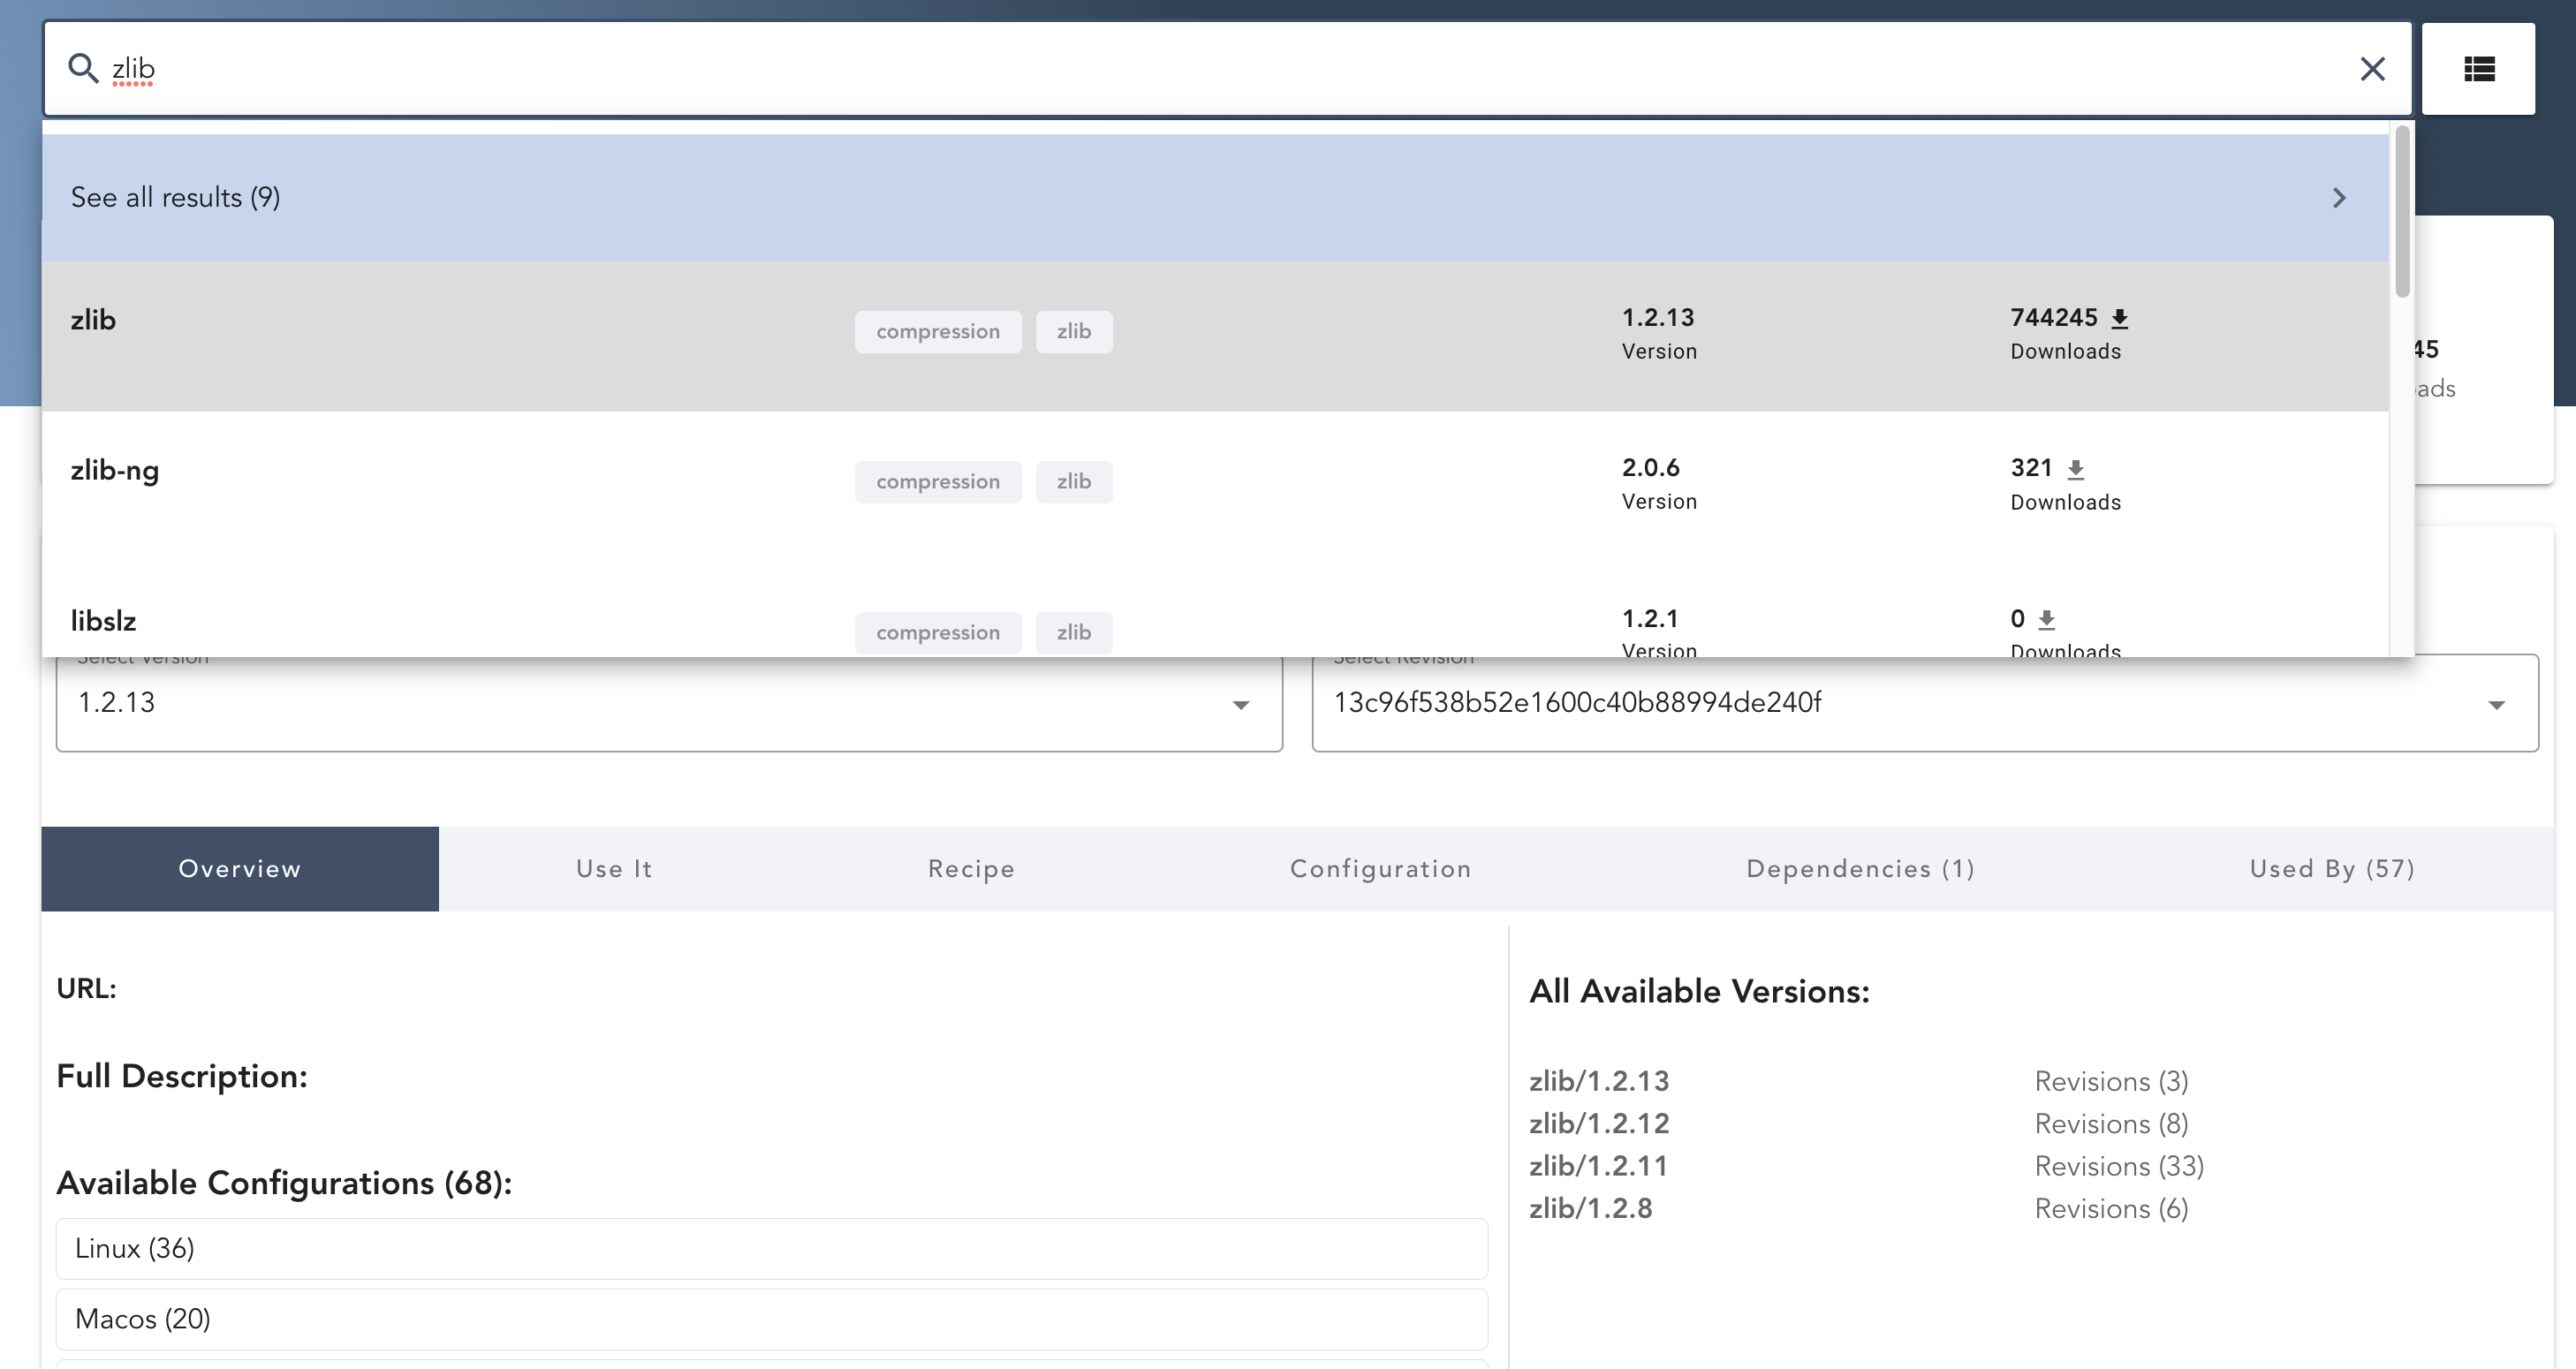See all results for zlib search
Viewport: 2576px width, 1369px height.
pos(176,197)
